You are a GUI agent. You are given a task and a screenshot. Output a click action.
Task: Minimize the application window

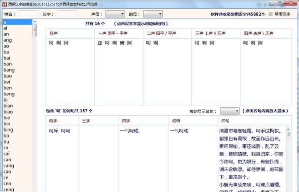tap(271, 3)
